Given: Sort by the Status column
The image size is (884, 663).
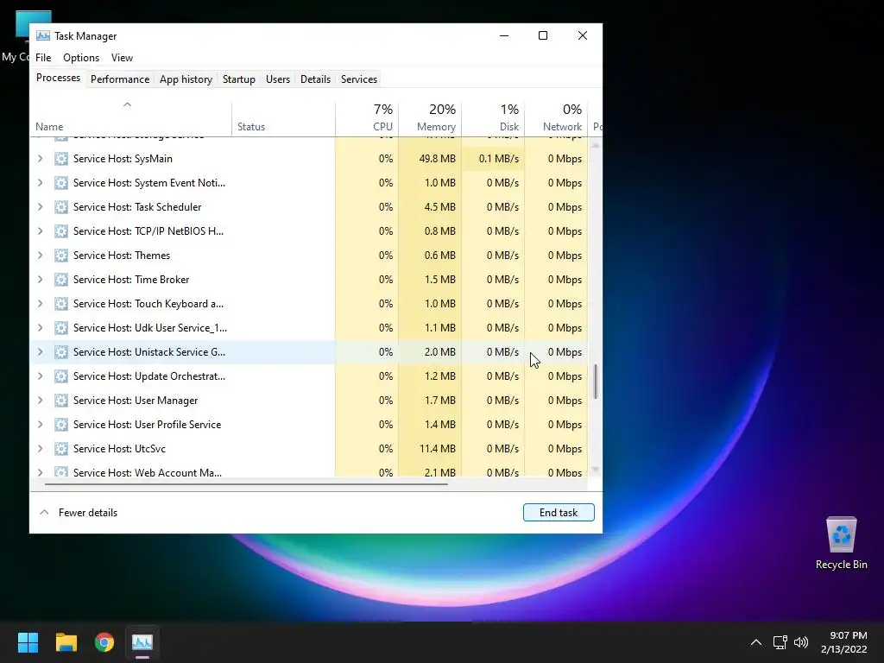Looking at the screenshot, I should [x=283, y=117].
